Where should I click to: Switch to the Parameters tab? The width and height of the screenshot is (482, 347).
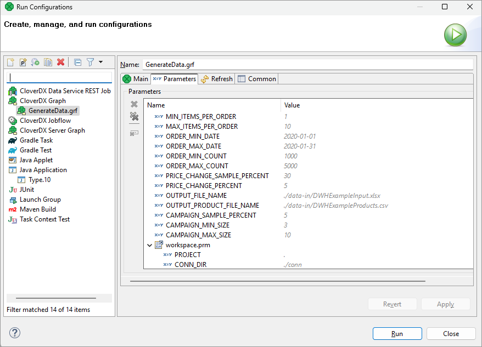[x=174, y=78]
